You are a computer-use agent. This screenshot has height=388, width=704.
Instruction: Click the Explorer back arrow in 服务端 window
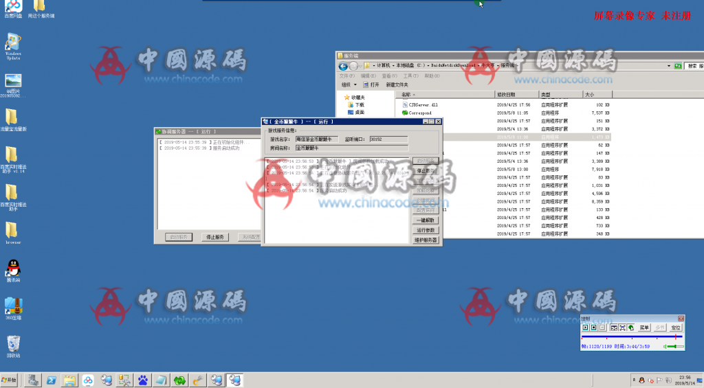coord(343,67)
